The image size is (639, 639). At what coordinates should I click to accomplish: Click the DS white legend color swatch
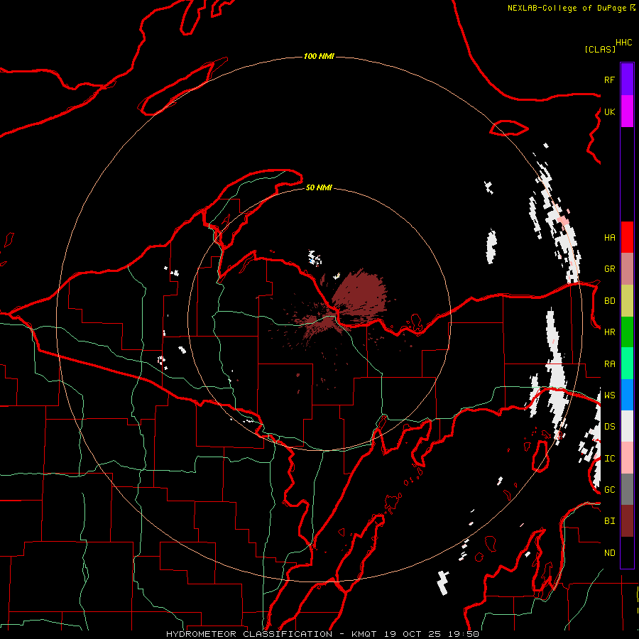(627, 426)
